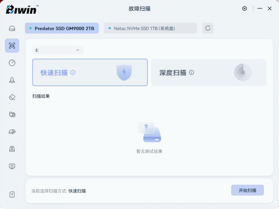279x209 pixels.
Task: Open the help question mark icon
Action: (x=12, y=195)
